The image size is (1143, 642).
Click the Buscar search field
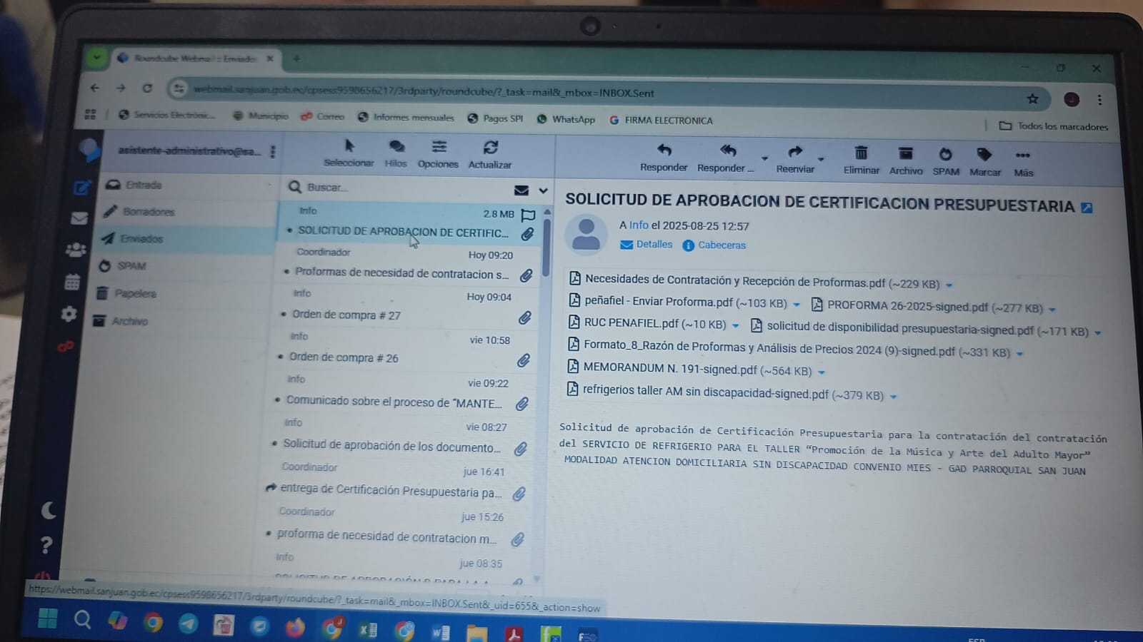pos(400,188)
